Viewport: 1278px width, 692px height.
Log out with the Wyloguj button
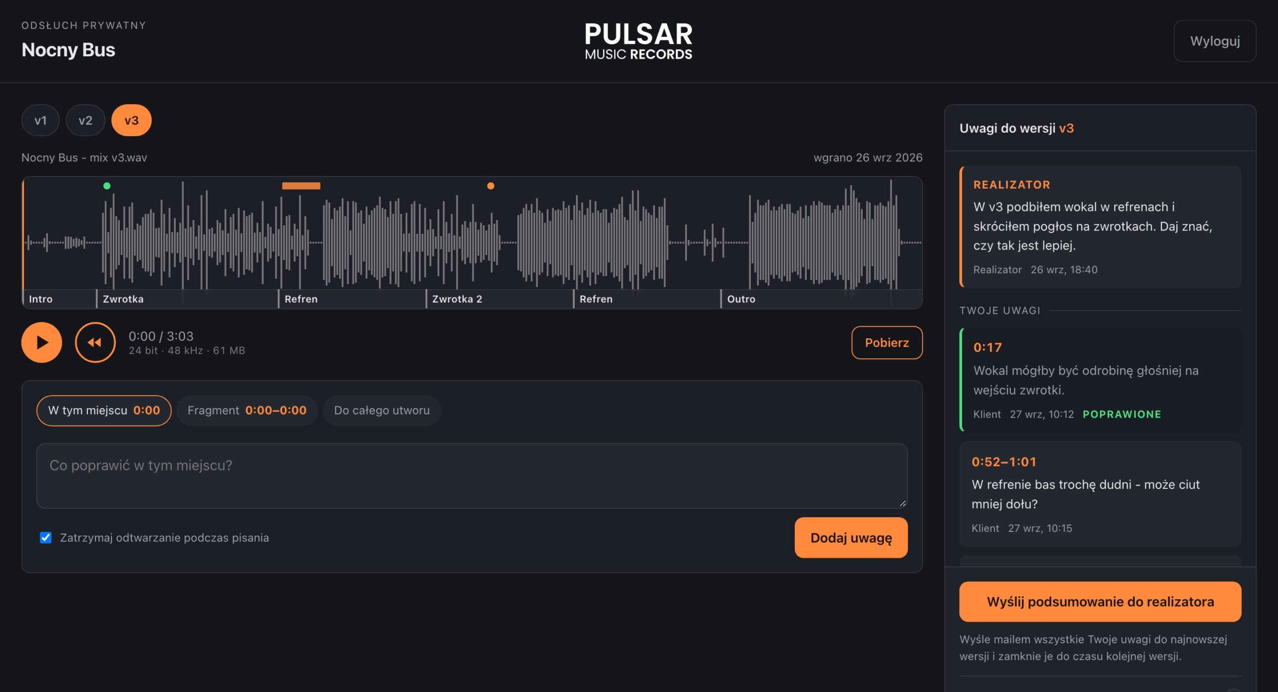(1215, 41)
